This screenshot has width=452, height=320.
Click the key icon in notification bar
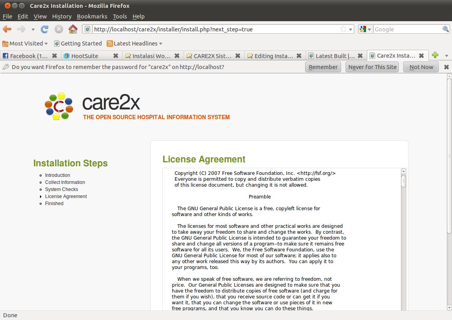(x=6, y=67)
